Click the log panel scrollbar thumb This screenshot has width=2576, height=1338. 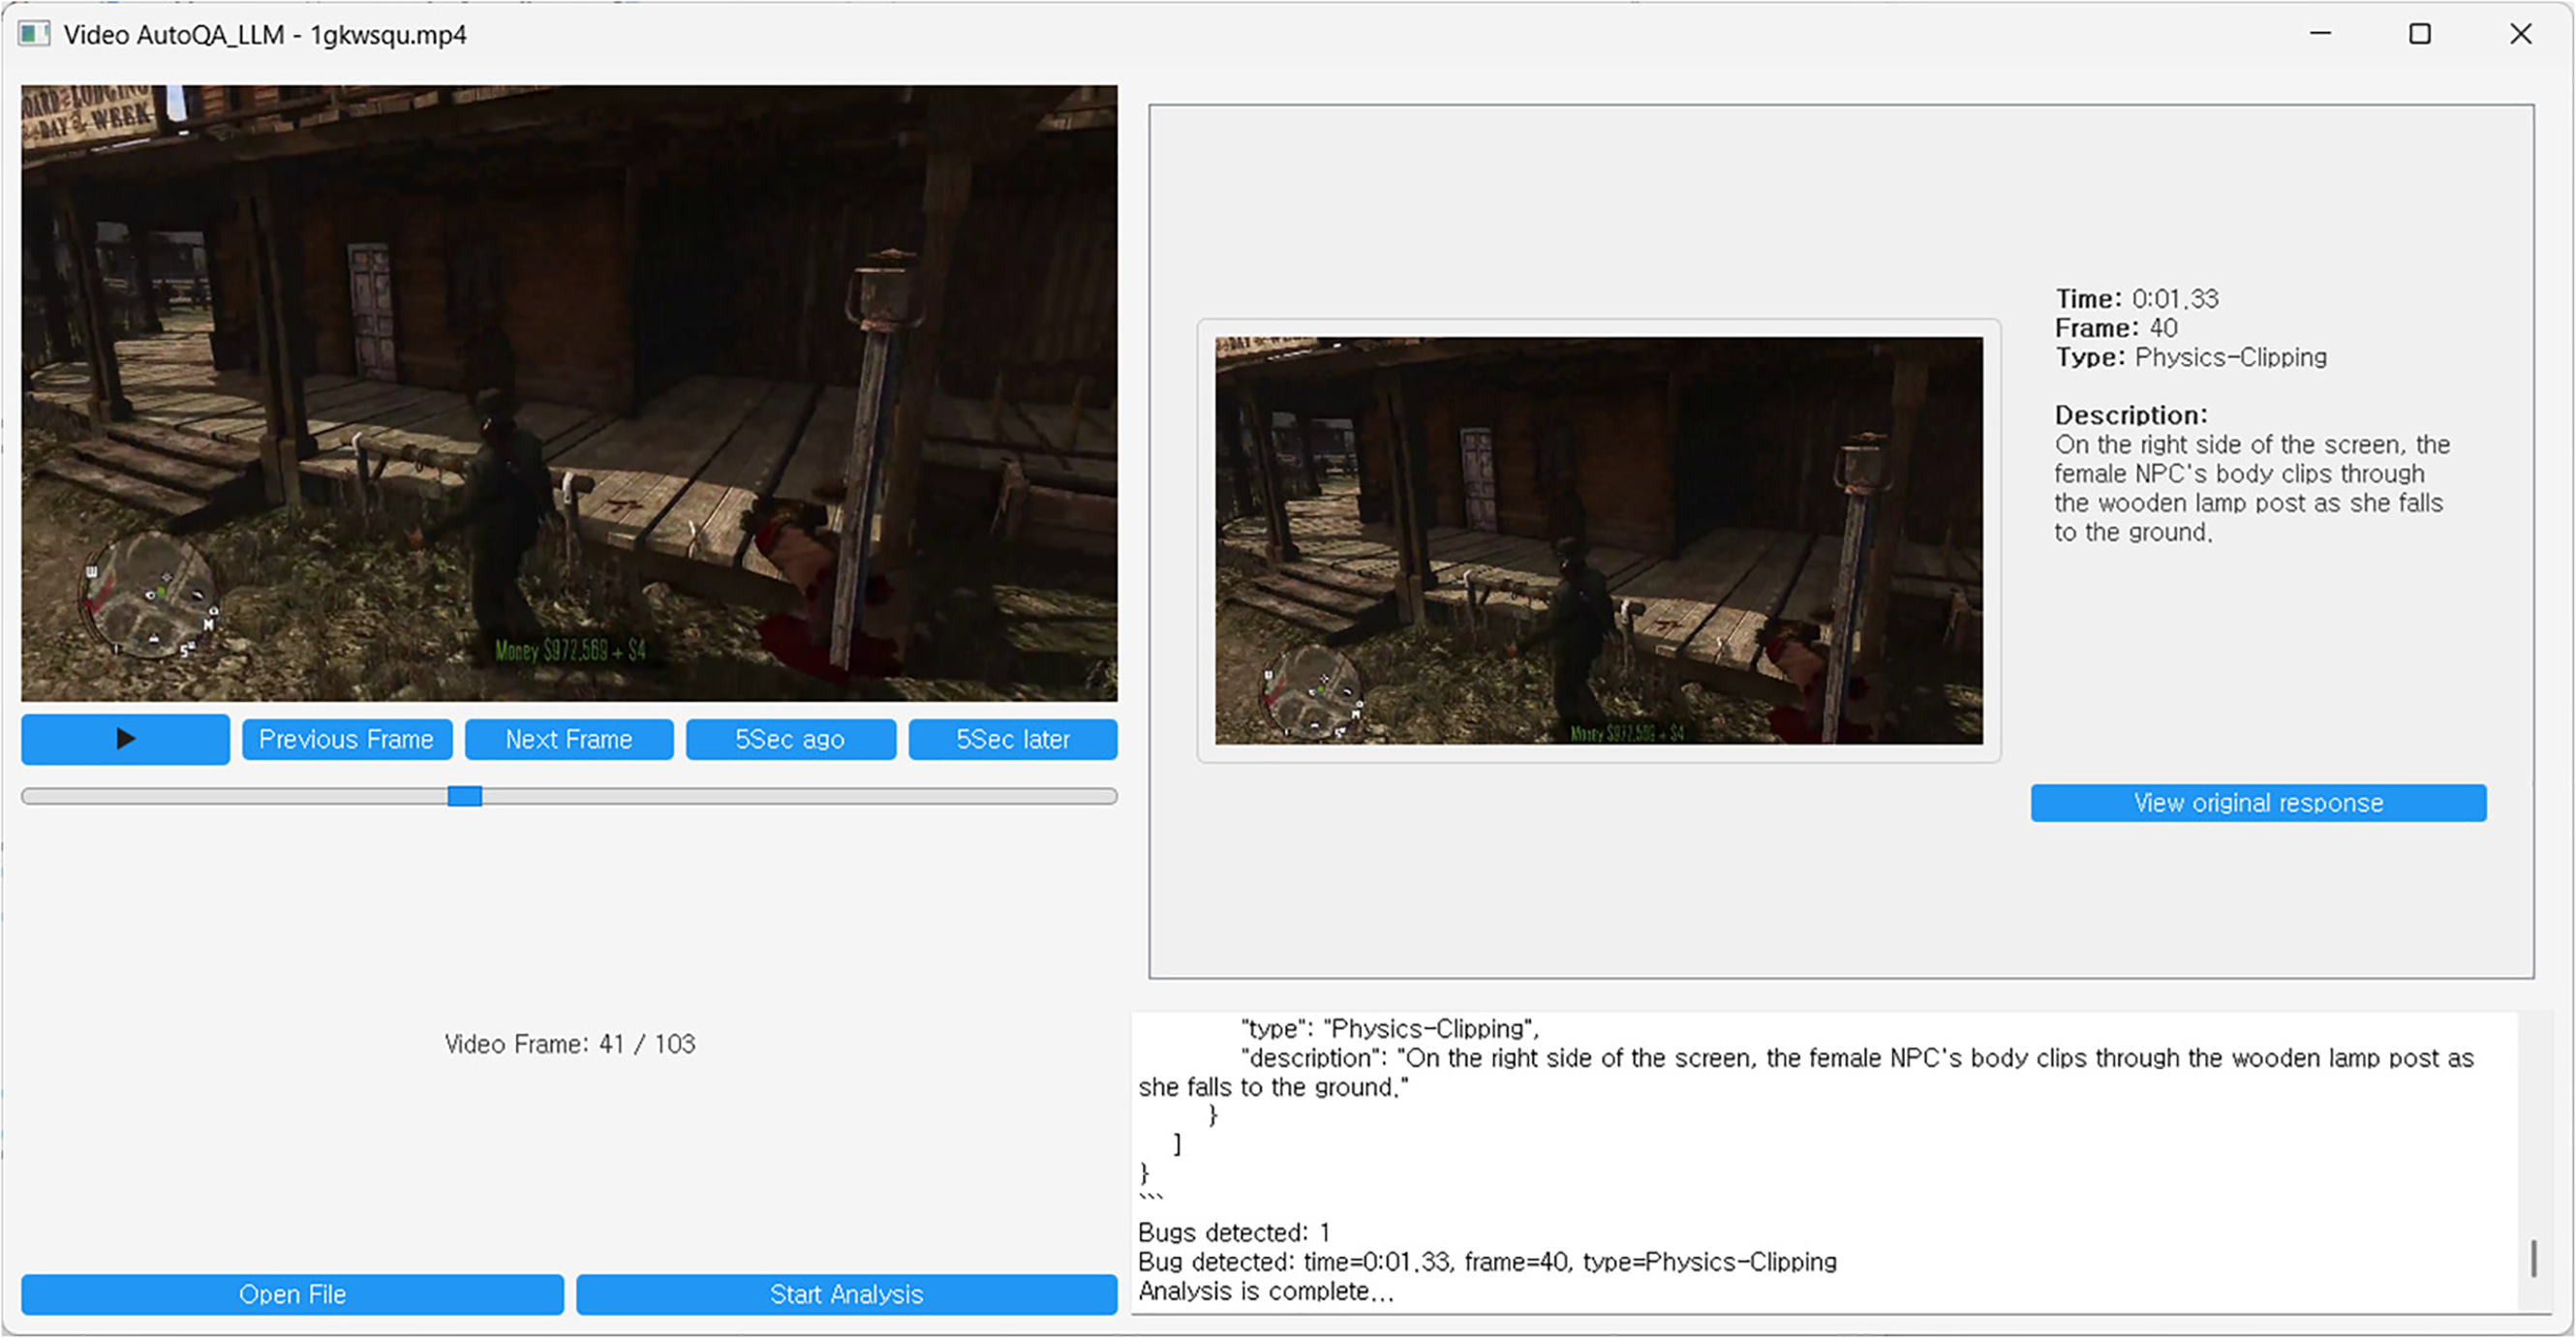2533,1259
